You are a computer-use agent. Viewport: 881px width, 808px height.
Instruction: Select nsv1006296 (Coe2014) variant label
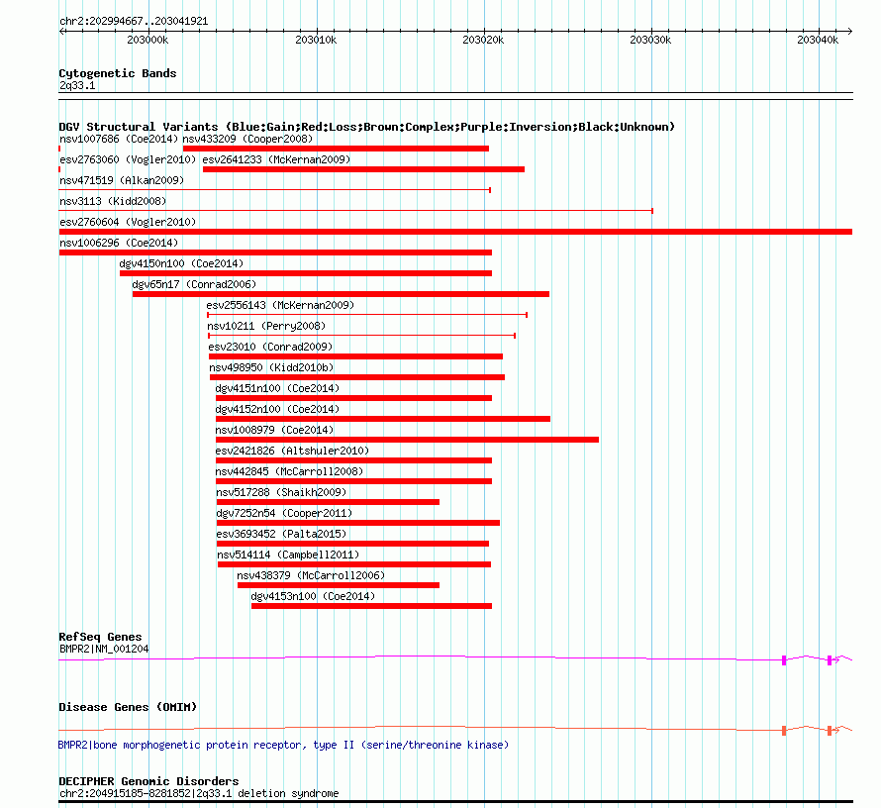click(x=119, y=243)
